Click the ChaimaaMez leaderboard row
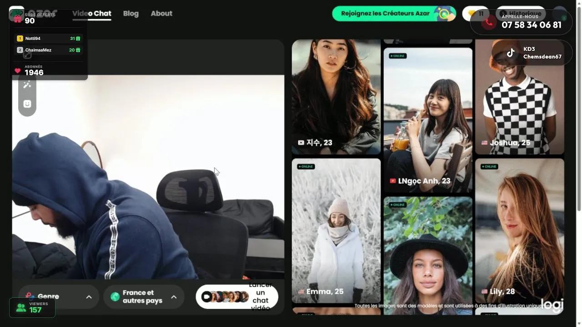This screenshot has height=327, width=582. point(49,50)
